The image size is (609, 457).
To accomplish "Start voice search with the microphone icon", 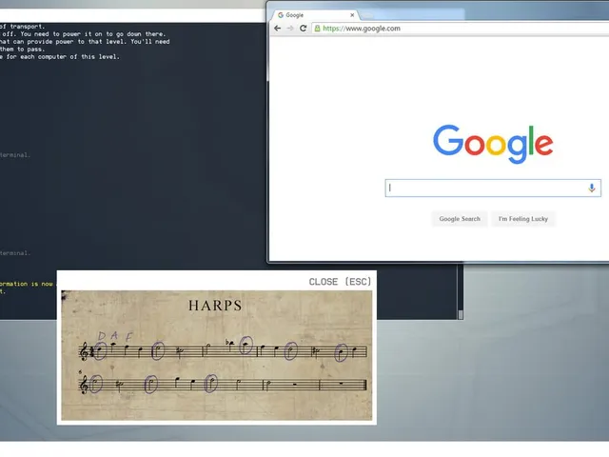I will (x=592, y=189).
